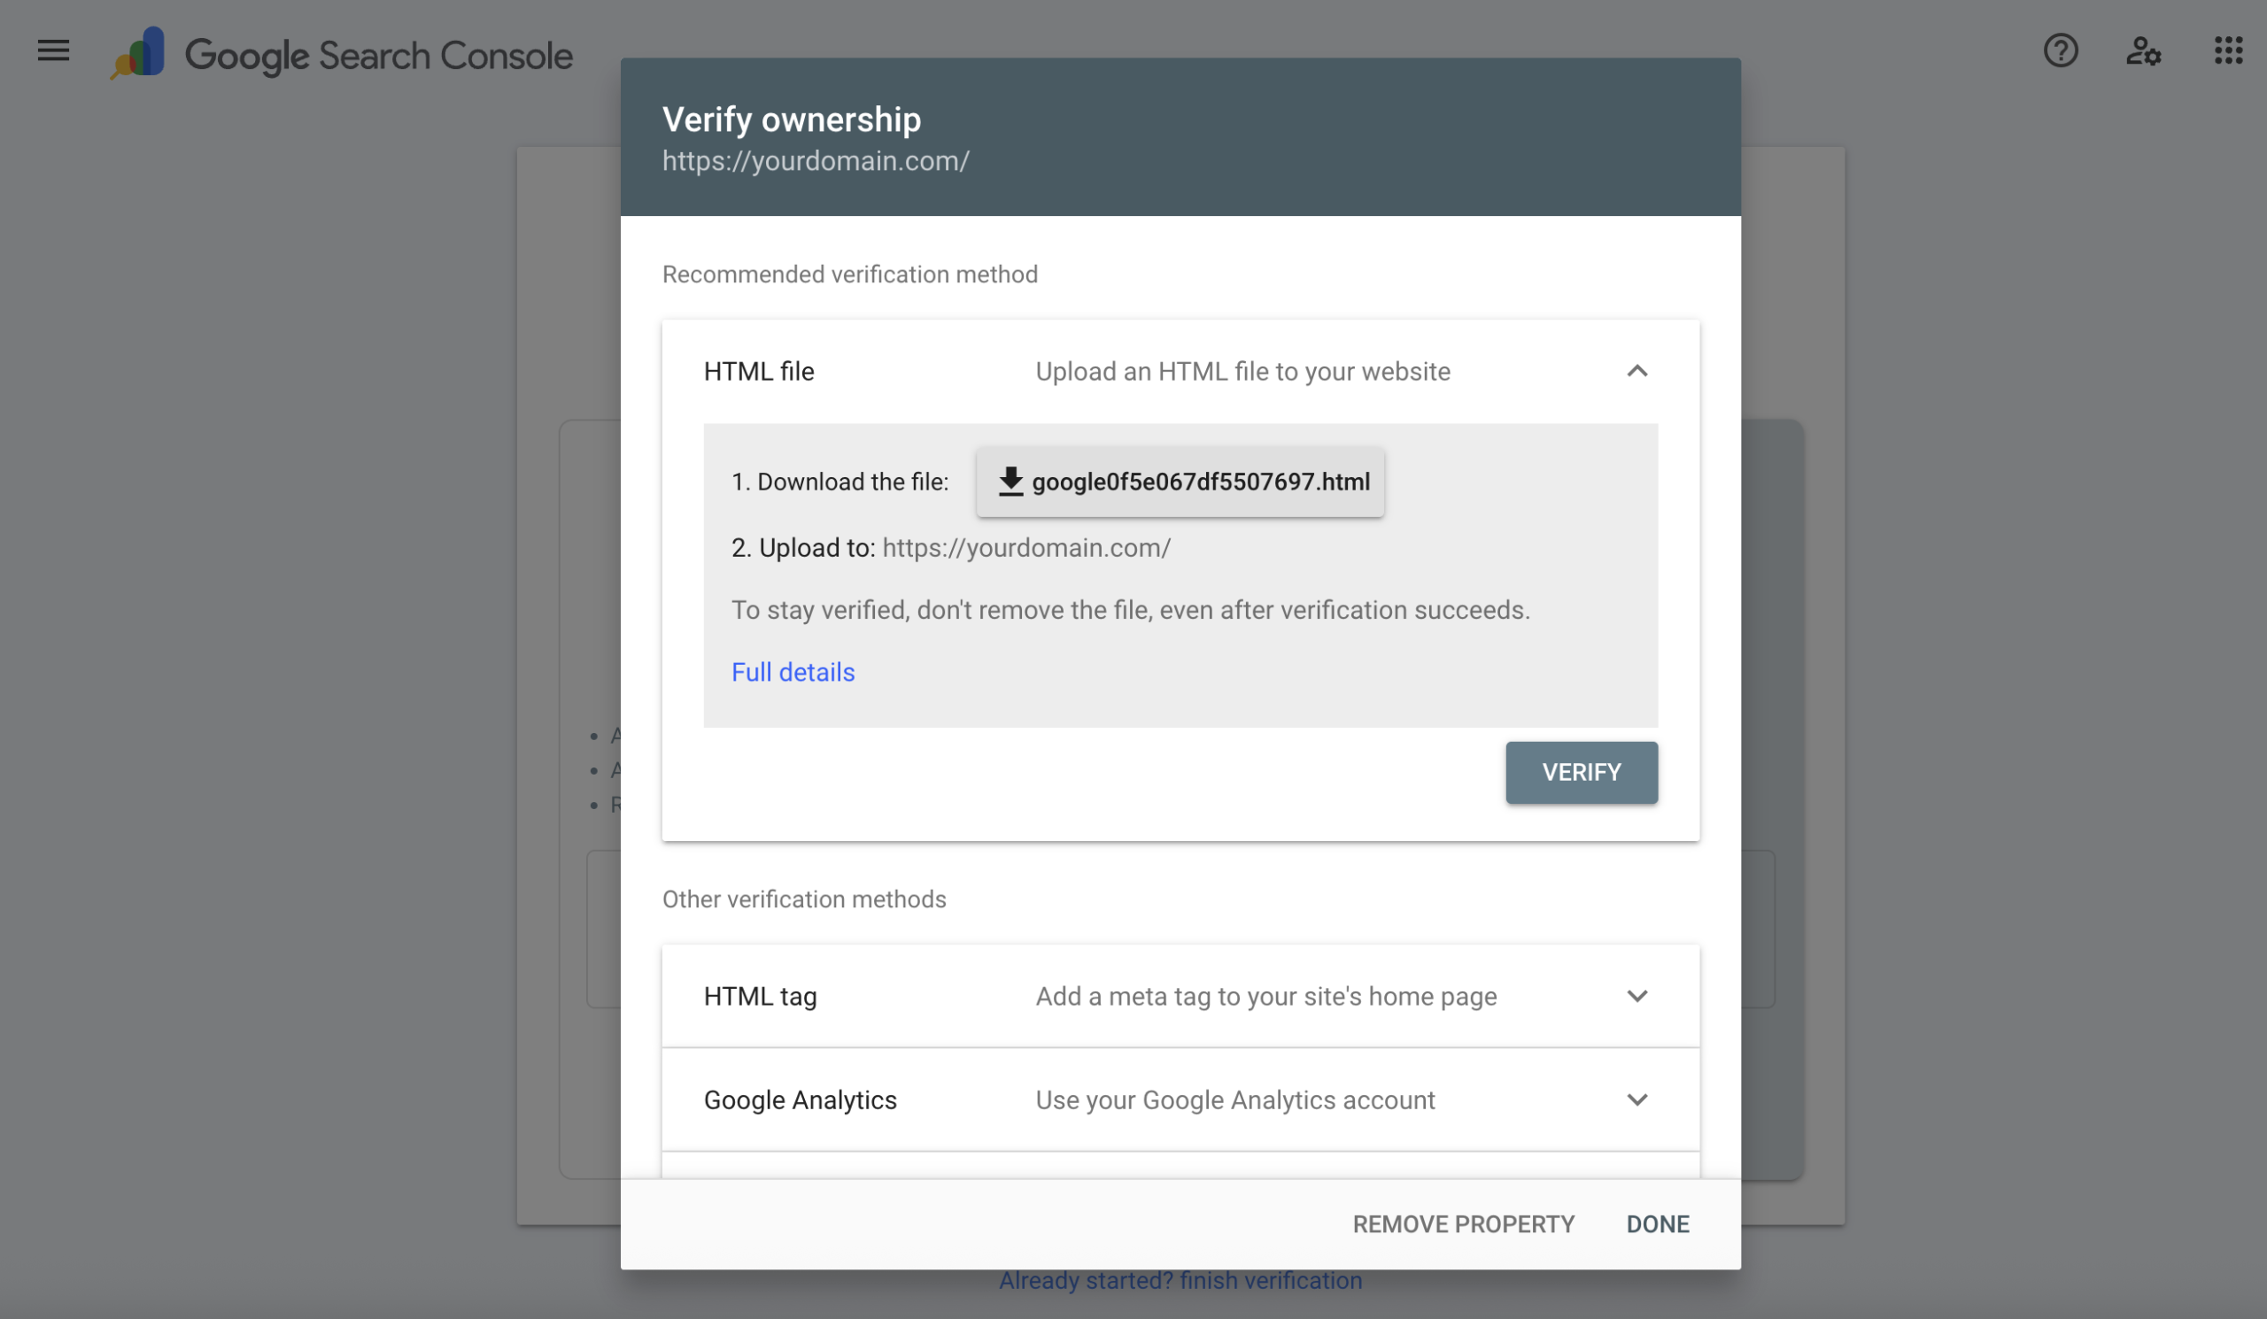Open the hamburger main menu
The height and width of the screenshot is (1319, 2267).
coord(53,51)
